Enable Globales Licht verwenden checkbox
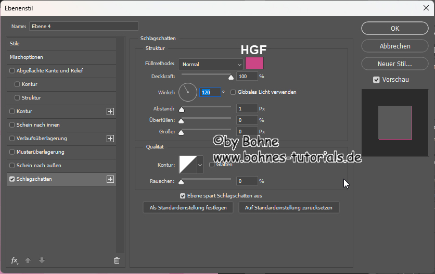 coord(233,92)
